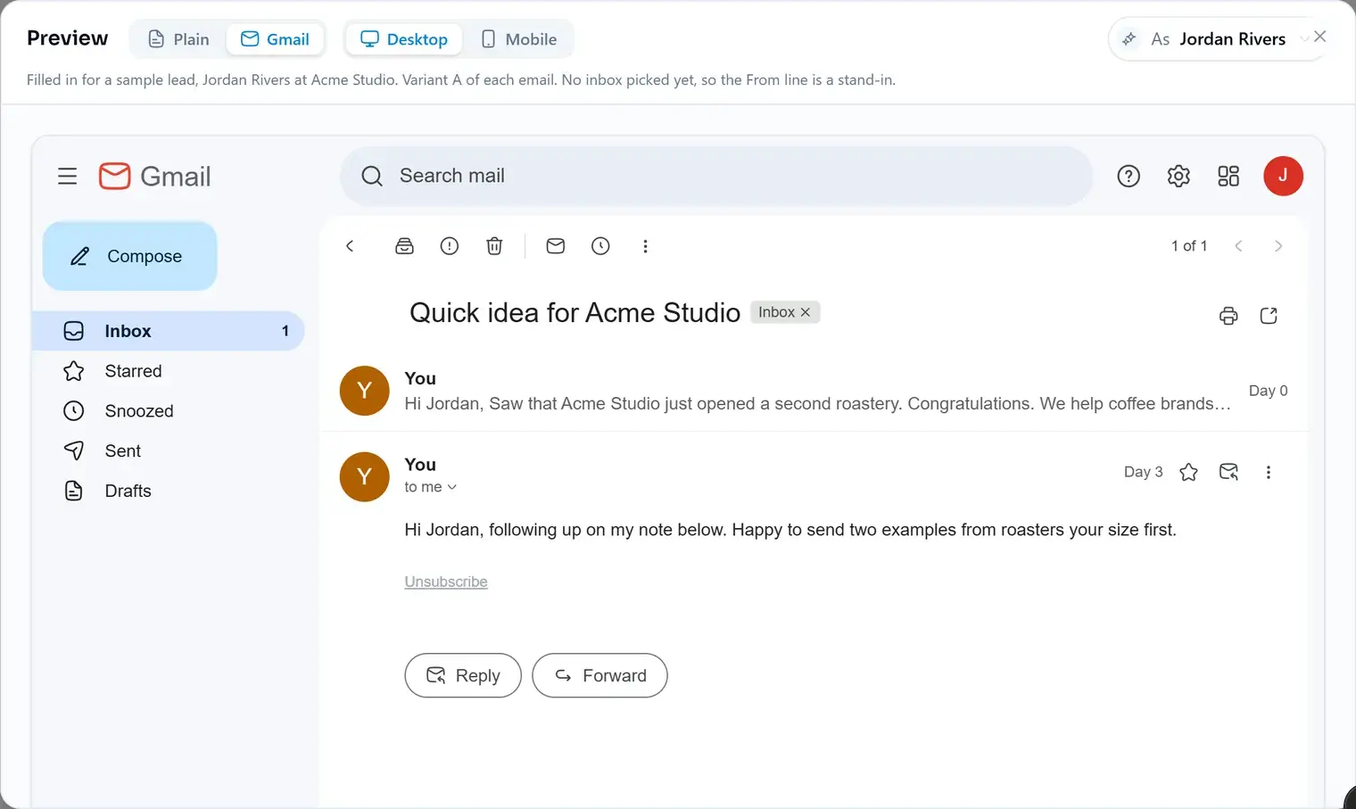Open the Drafts folder
The height and width of the screenshot is (809, 1356).
coord(169,491)
